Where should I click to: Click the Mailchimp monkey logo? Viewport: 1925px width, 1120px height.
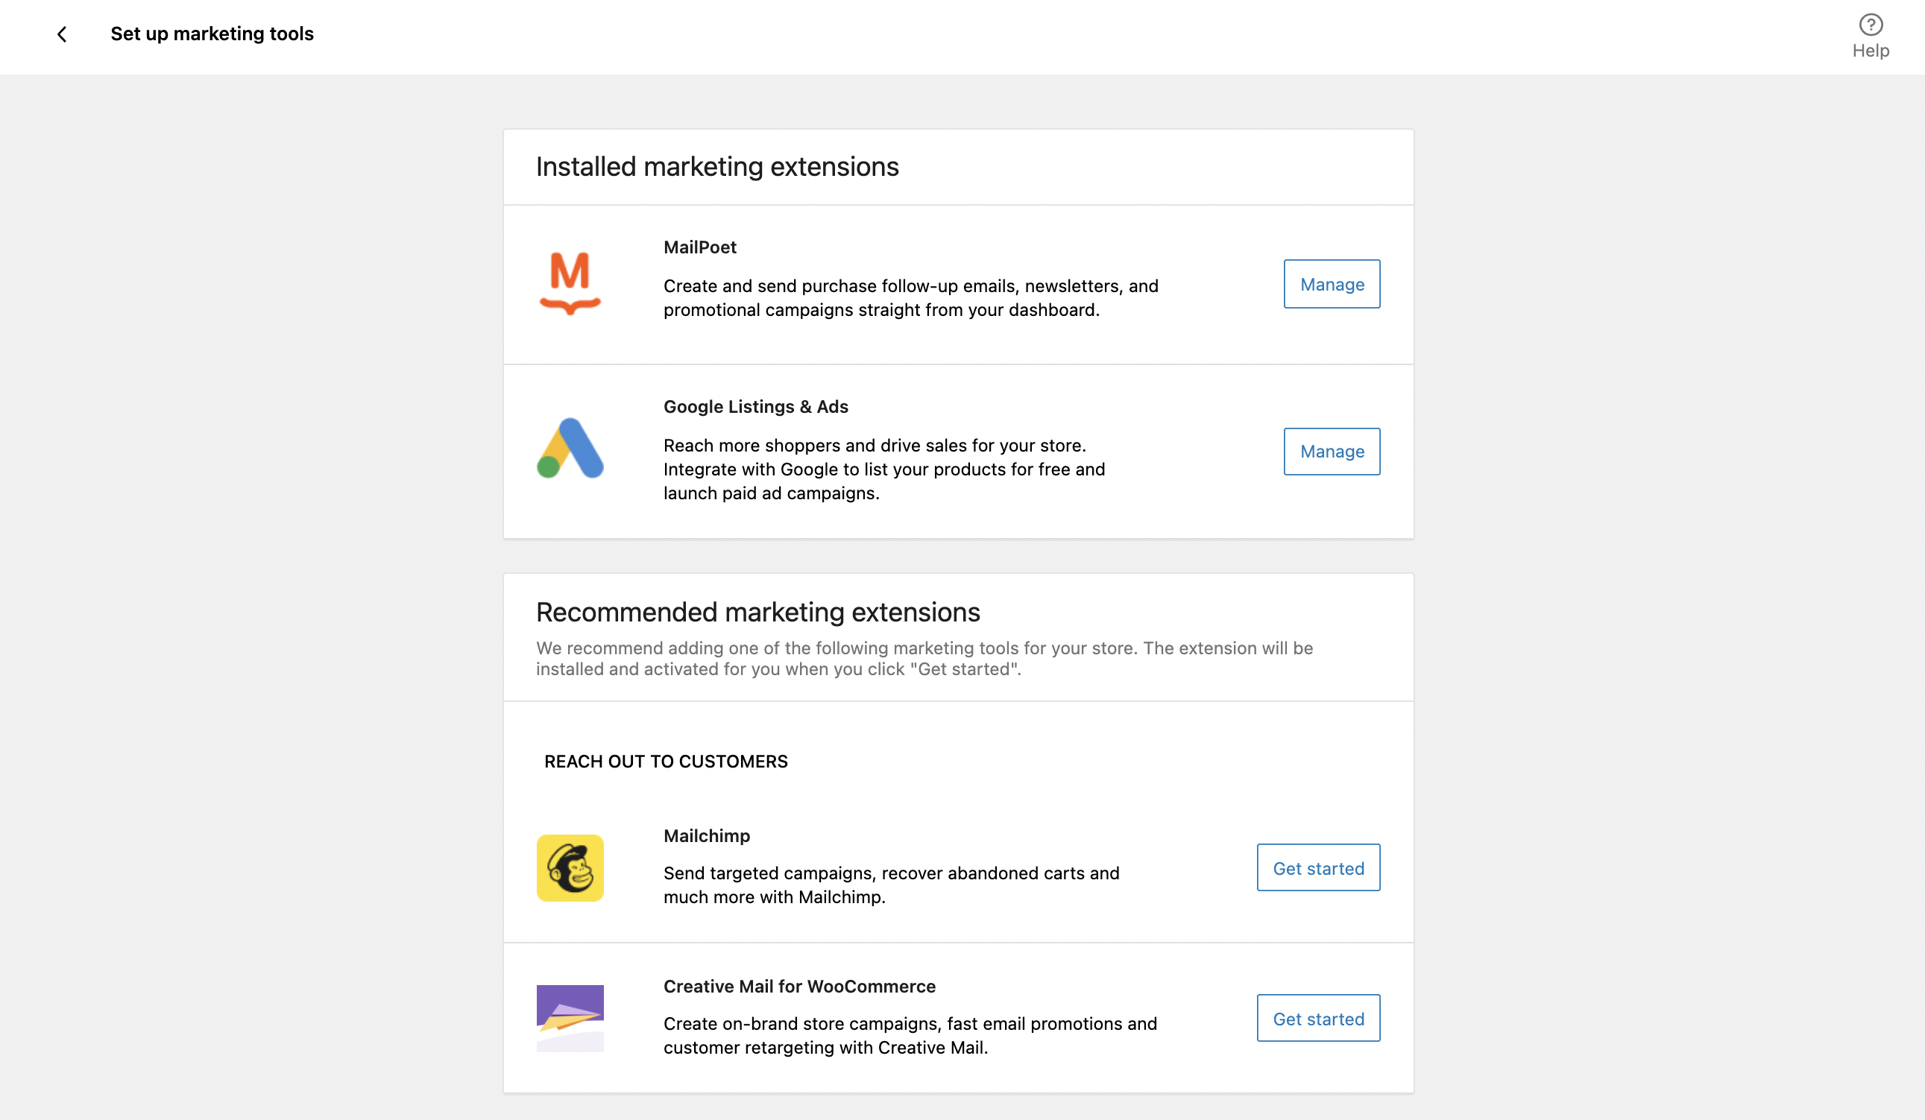pos(570,867)
